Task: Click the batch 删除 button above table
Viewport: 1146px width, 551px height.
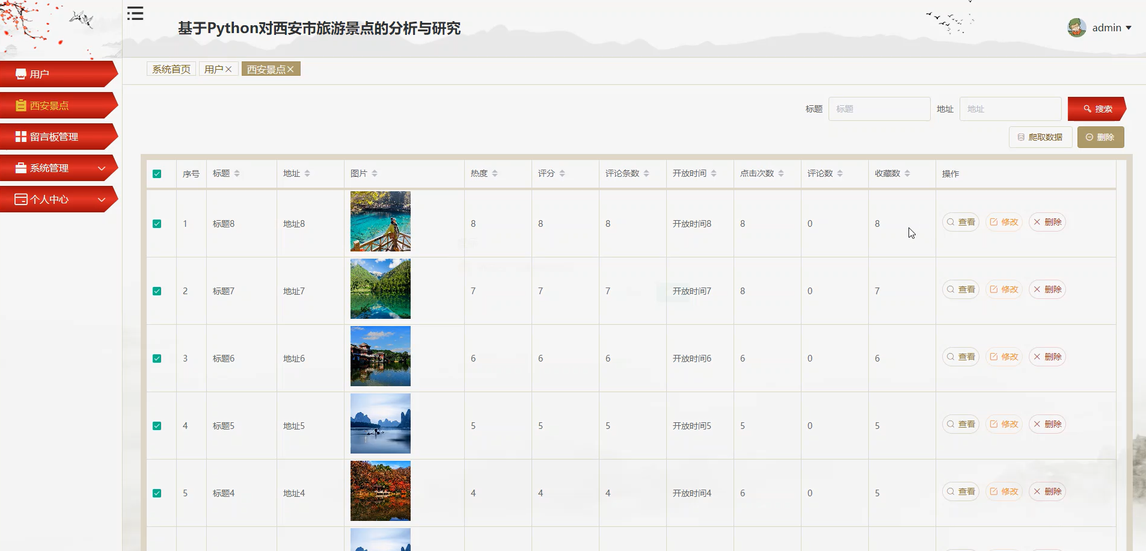Action: (1100, 137)
